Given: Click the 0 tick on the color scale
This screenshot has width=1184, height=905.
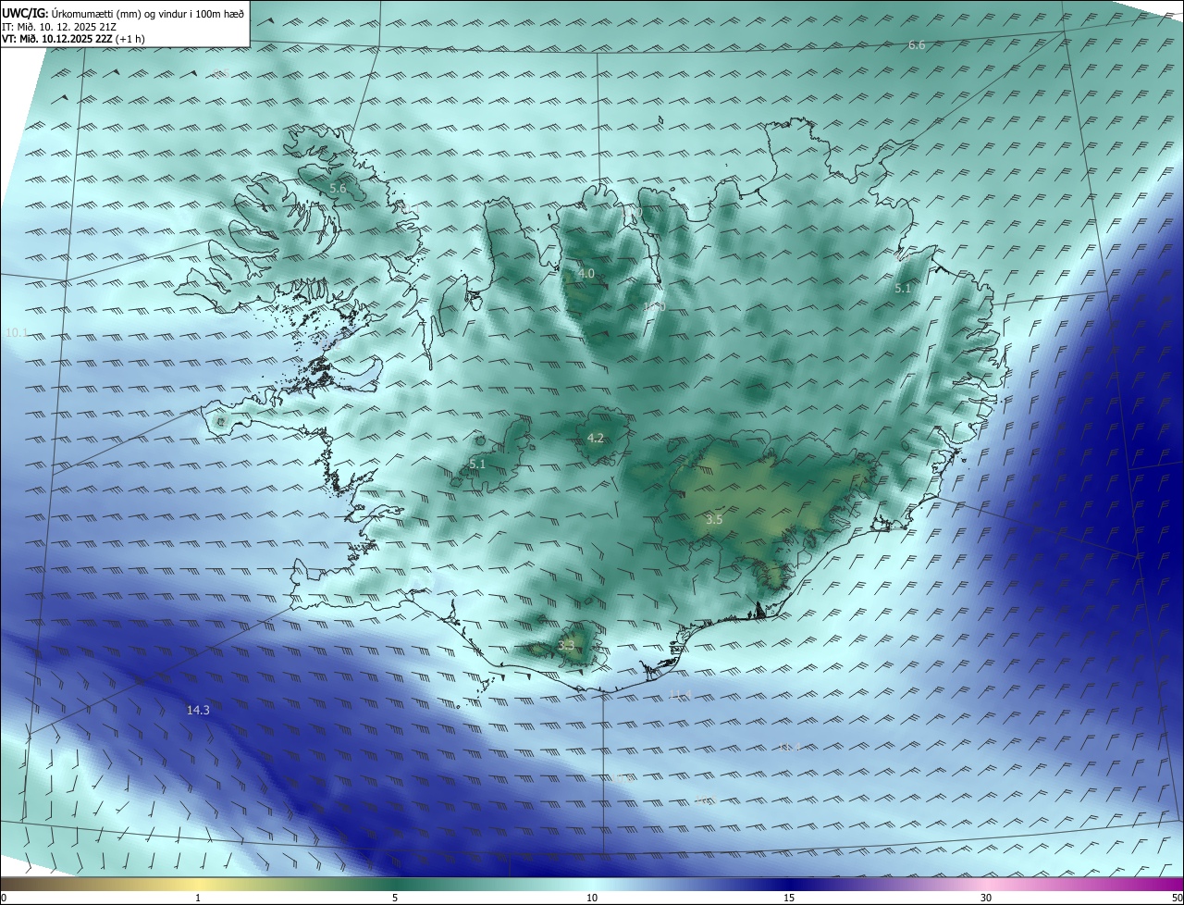Looking at the screenshot, I should pos(3,898).
